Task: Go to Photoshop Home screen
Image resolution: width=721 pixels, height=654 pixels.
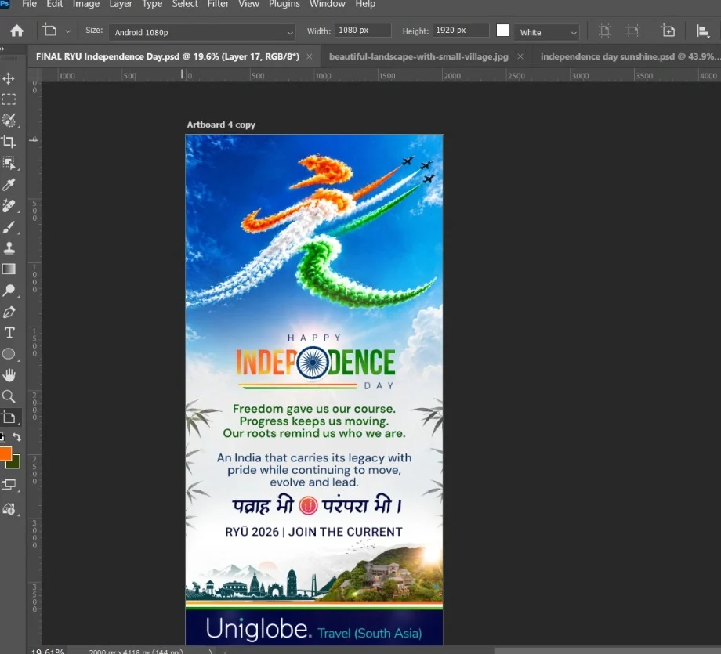Action: 17,31
